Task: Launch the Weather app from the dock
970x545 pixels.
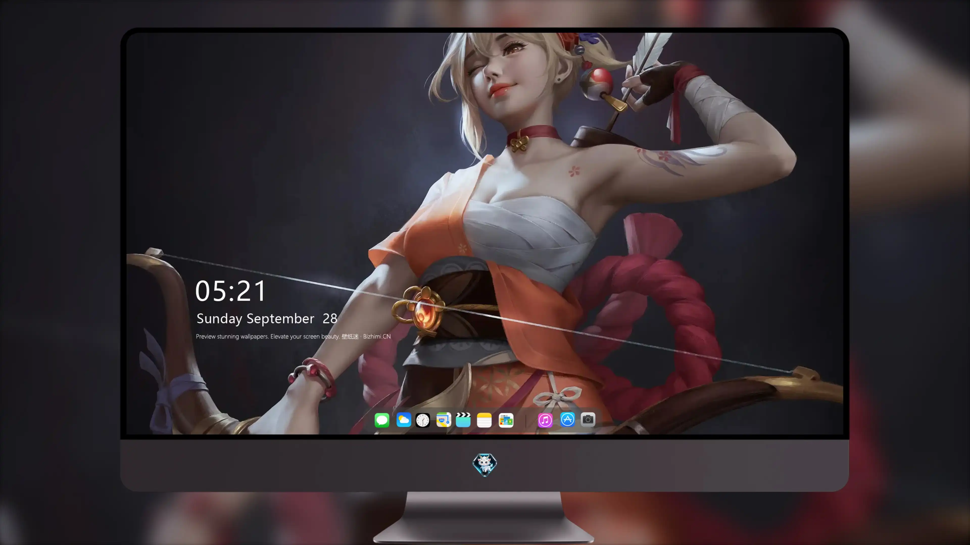Action: [404, 420]
